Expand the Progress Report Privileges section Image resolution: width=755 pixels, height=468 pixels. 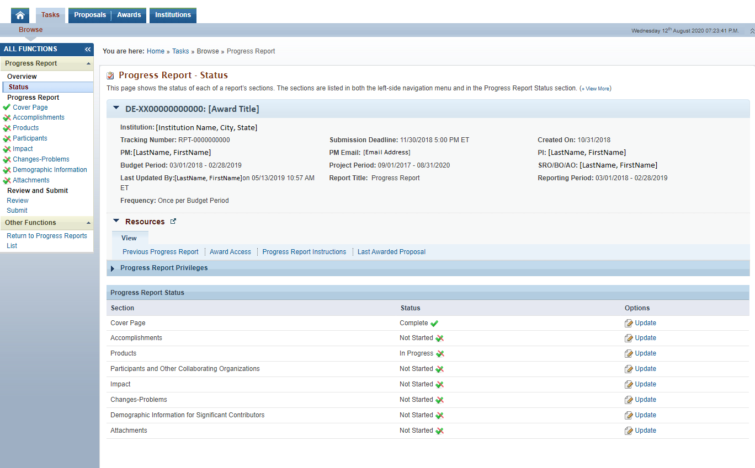tap(113, 268)
